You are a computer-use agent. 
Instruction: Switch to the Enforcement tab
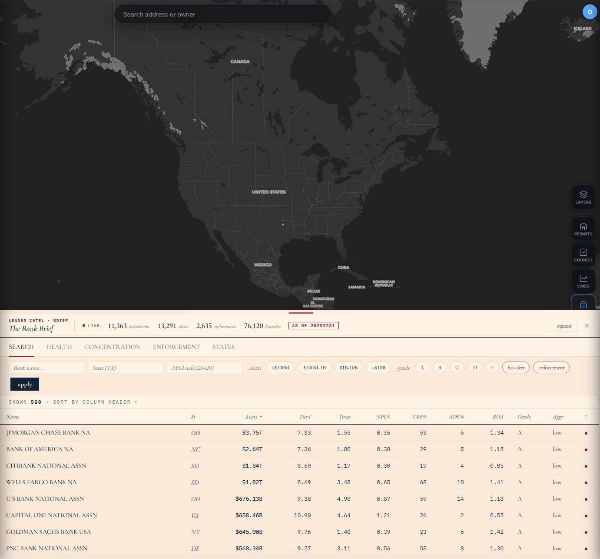(x=176, y=347)
